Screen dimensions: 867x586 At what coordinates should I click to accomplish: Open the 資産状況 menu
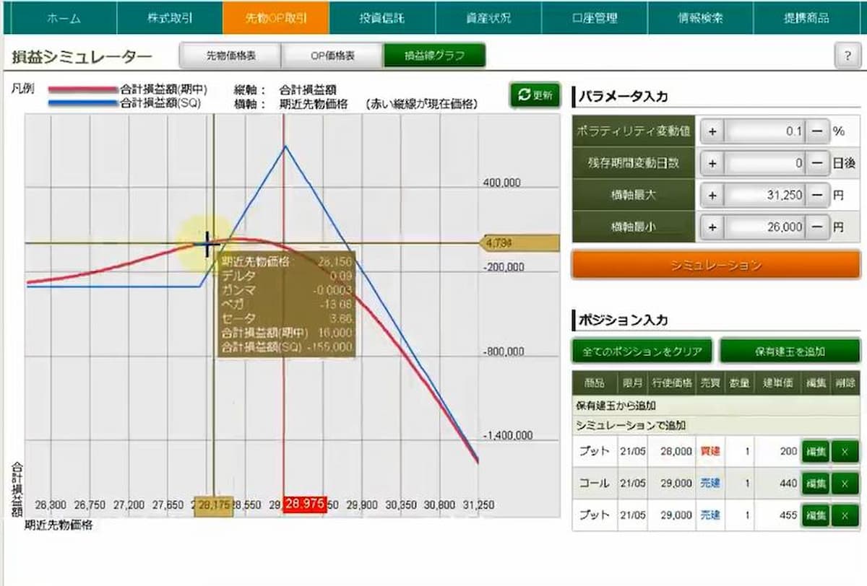click(x=488, y=18)
